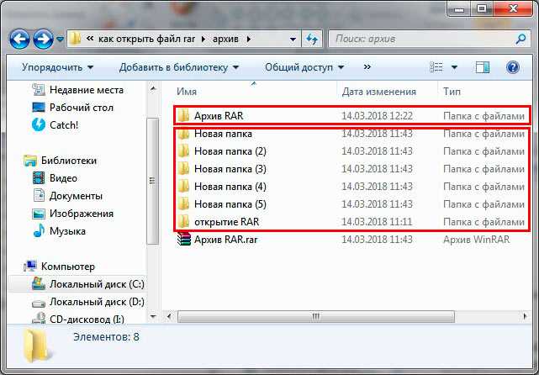
Task: Select "Библиотеки" in navigation pane
Action: 61,161
